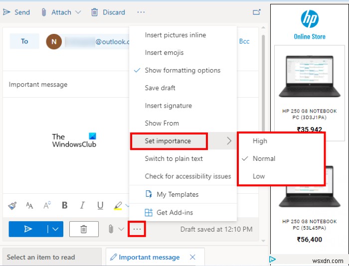Click the scroll up arrow of compose pane
The height and width of the screenshot is (266, 349).
pos(263,27)
